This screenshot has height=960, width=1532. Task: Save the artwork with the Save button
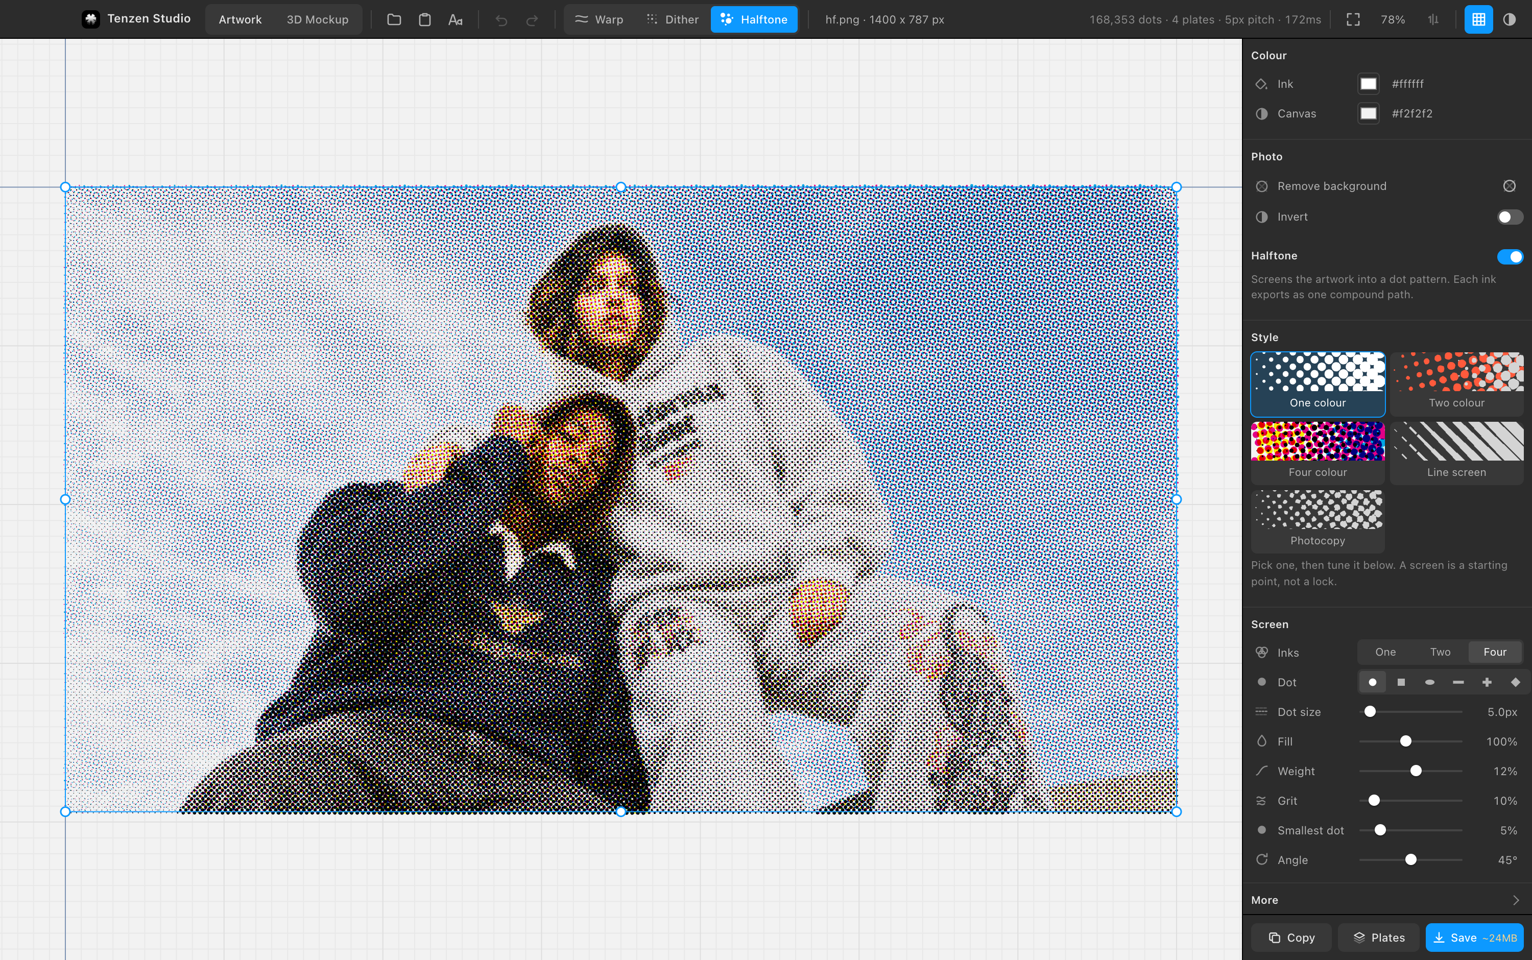coord(1475,938)
